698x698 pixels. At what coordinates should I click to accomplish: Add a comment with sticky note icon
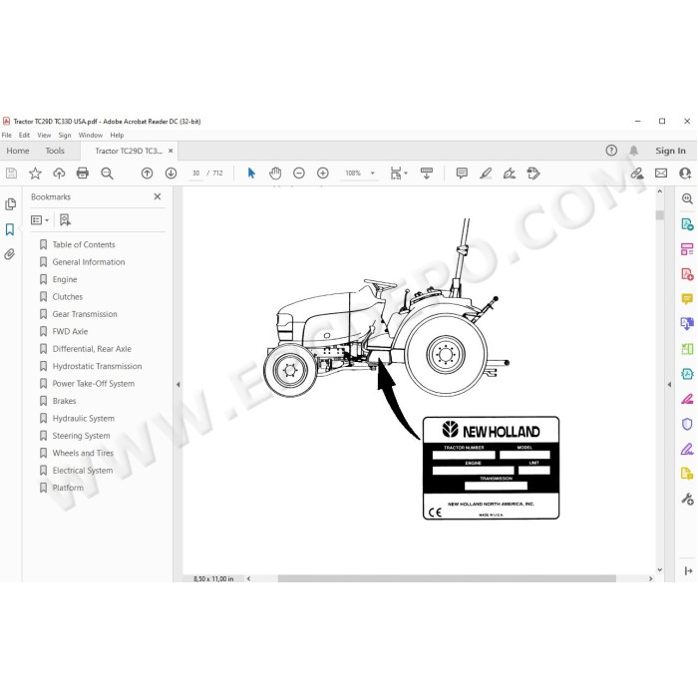pyautogui.click(x=462, y=174)
